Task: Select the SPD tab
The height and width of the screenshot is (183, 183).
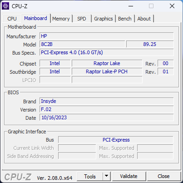Action: point(82,19)
